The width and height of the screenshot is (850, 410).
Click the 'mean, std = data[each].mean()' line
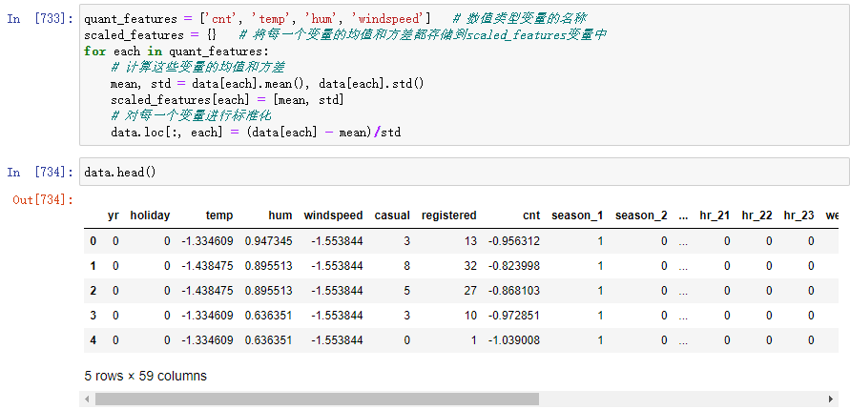pyautogui.click(x=267, y=84)
